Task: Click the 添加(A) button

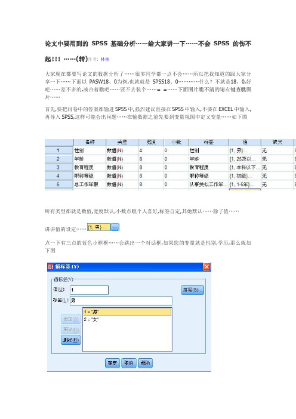Action: click(x=71, y=319)
